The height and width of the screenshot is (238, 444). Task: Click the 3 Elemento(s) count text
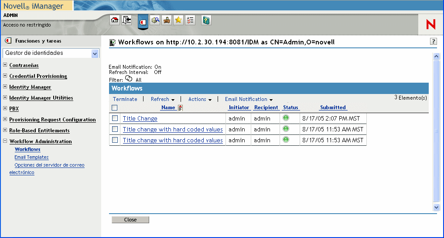410,98
